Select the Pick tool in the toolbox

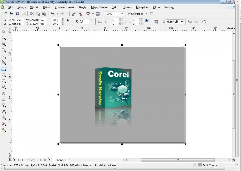[4, 32]
